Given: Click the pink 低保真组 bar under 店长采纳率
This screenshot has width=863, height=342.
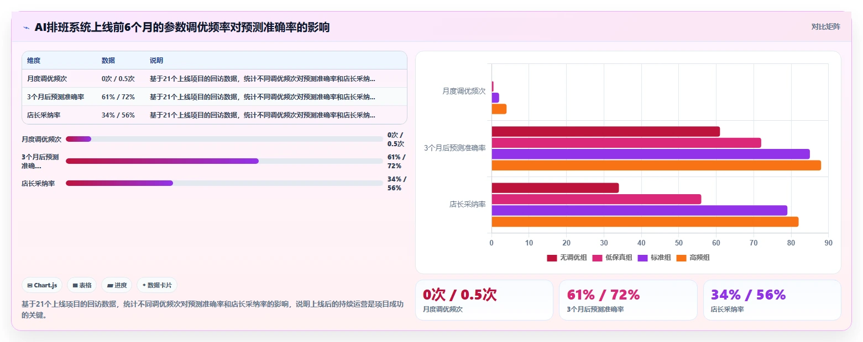Looking at the screenshot, I should [596, 199].
